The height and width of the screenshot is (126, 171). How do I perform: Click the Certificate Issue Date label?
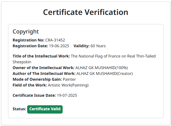[34, 96]
